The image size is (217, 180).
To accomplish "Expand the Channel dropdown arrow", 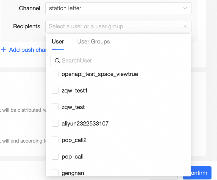I will 185,8.
